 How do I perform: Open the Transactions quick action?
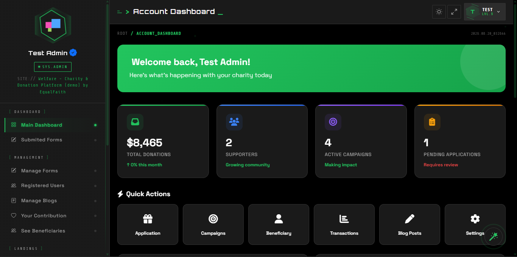[344, 224]
